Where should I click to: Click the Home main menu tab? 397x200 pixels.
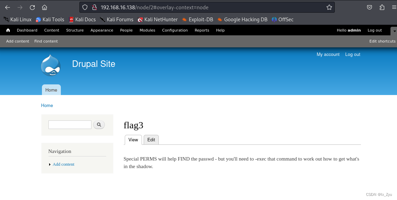(x=51, y=90)
